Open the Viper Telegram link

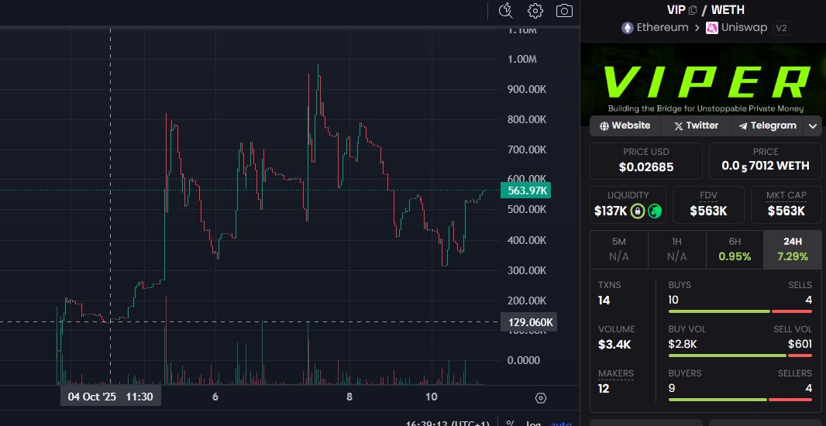(768, 125)
